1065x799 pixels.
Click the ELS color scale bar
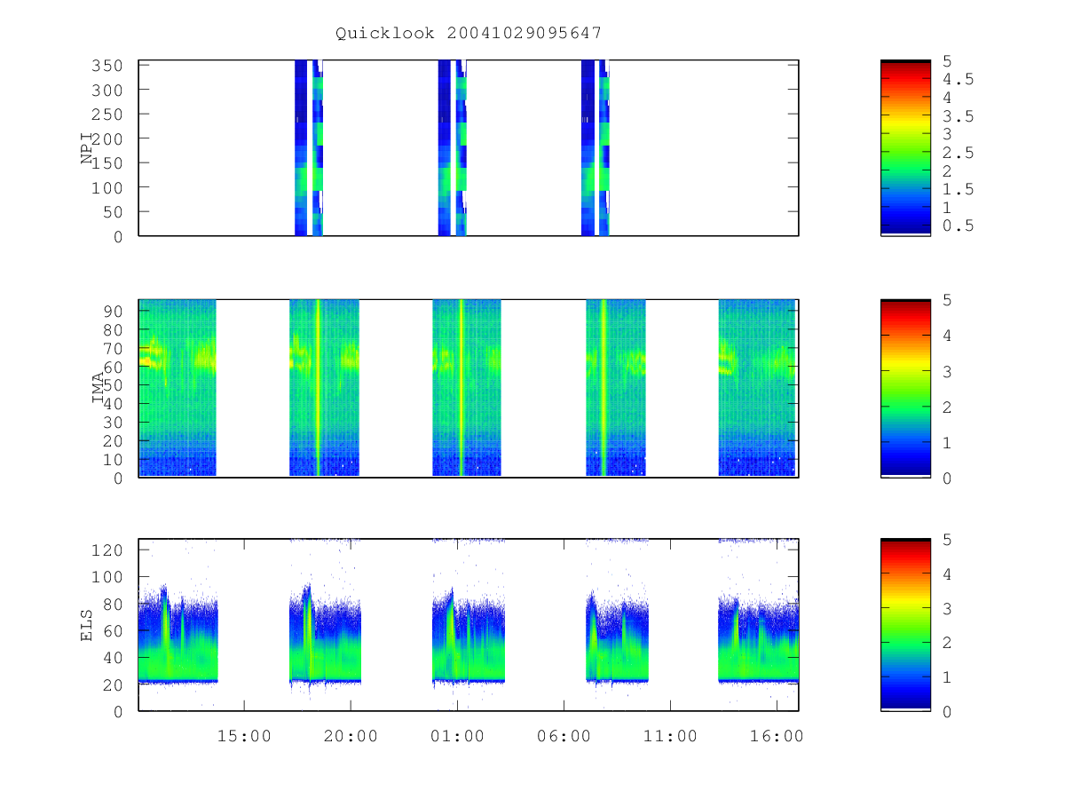905,624
